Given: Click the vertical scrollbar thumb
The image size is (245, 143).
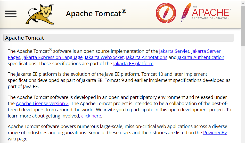Looking at the screenshot, I should pyautogui.click(x=243, y=26).
